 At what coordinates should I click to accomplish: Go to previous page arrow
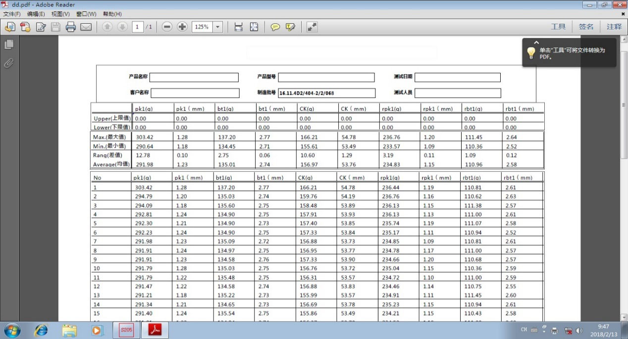pos(107,27)
